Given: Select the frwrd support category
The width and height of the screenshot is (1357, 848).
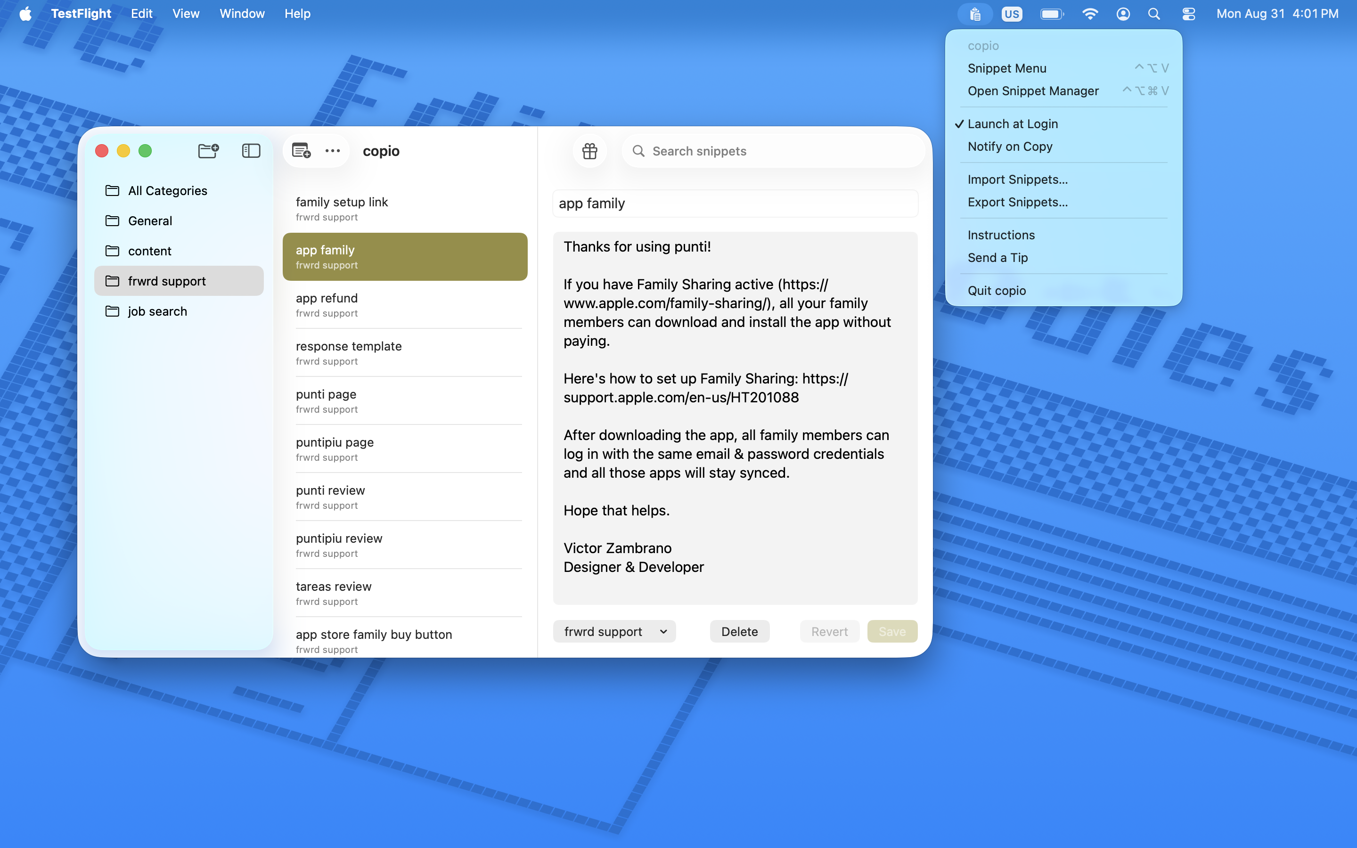Looking at the screenshot, I should 179,281.
